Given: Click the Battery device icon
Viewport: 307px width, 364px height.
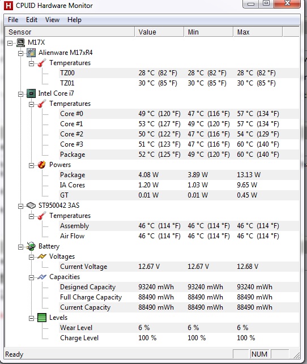Looking at the screenshot, I should [x=31, y=246].
